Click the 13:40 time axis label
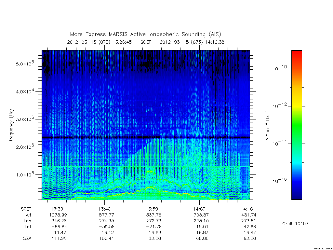The width and height of the screenshot is (333, 250). (x=104, y=209)
